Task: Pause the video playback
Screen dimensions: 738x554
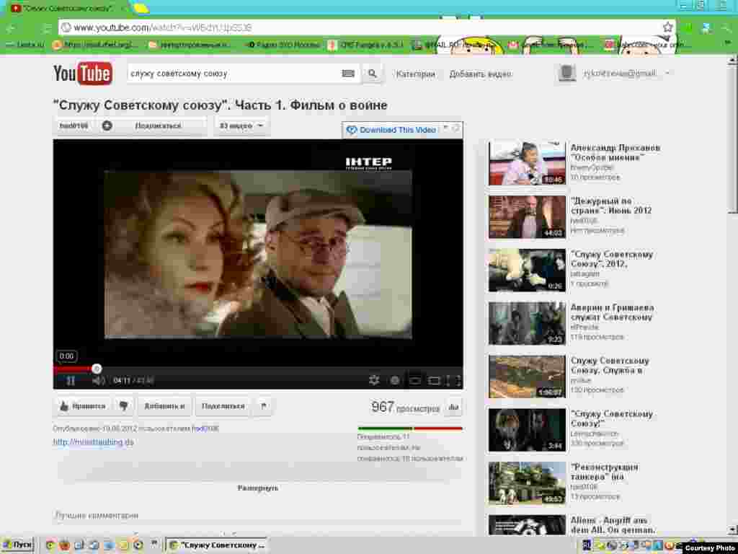Action: [71, 380]
